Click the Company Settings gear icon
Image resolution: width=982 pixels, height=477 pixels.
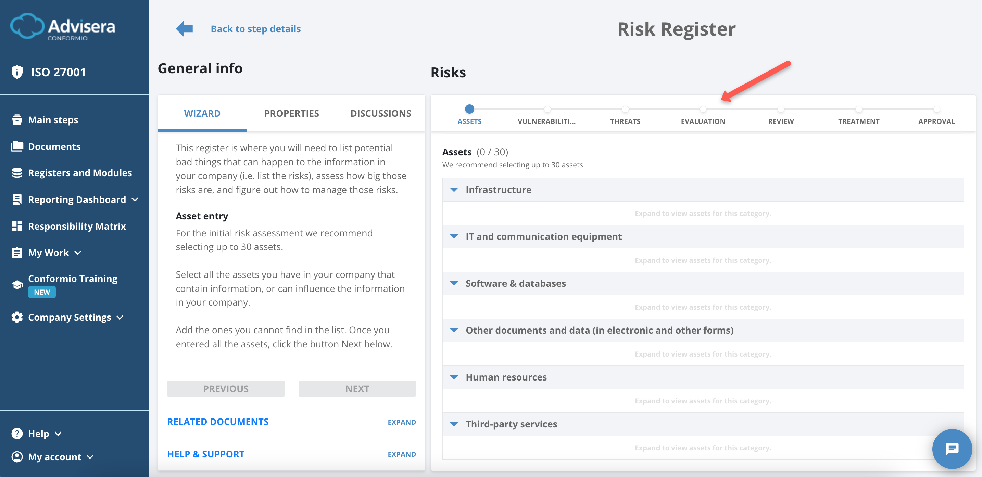point(16,317)
